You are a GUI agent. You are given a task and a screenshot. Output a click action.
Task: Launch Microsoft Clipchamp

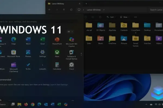pos(14,67)
